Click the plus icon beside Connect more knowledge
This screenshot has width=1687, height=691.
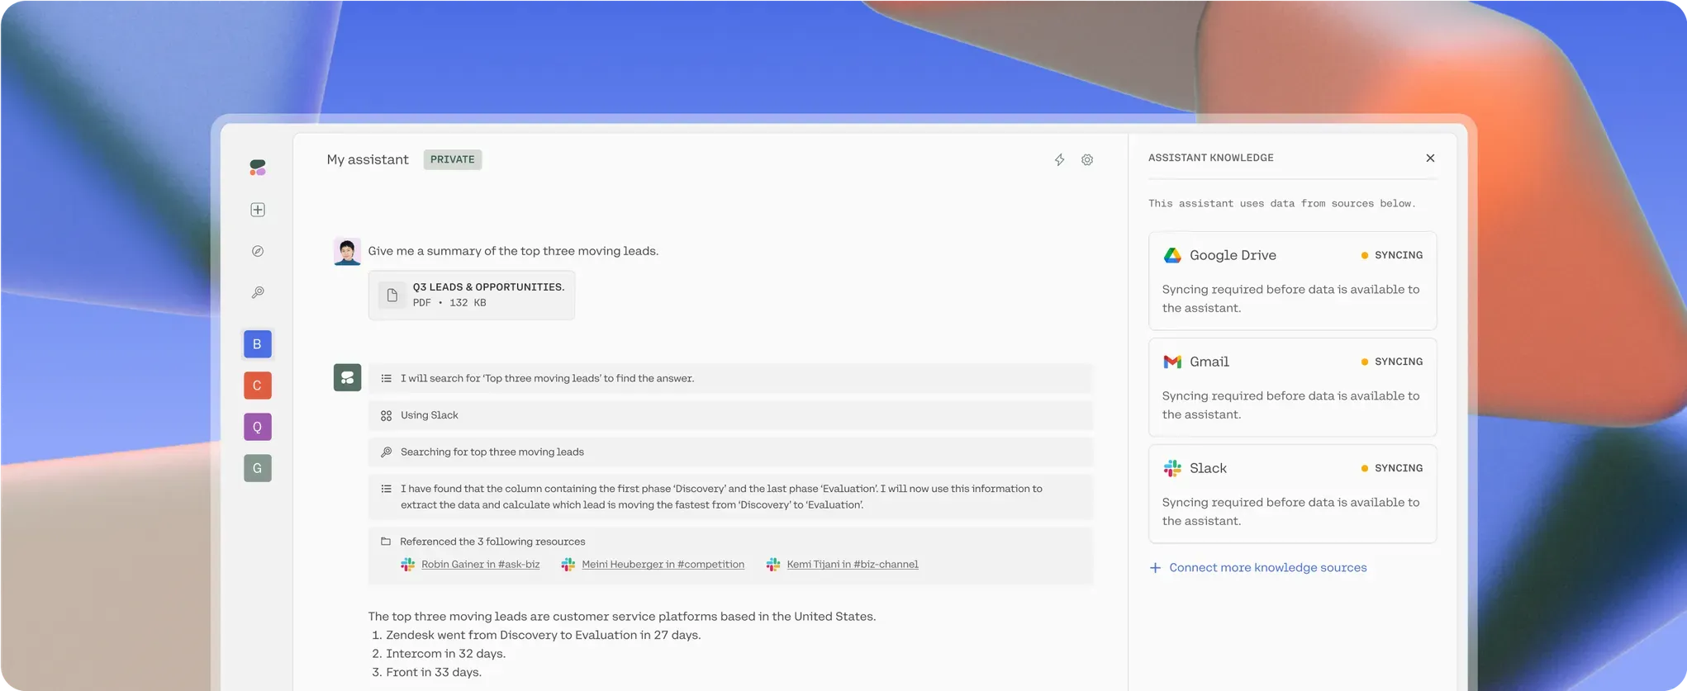1155,568
